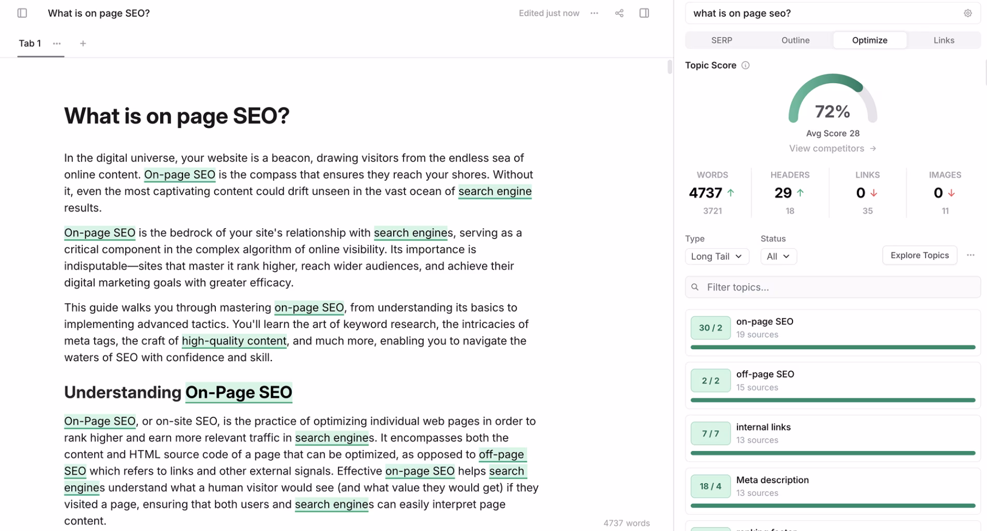Open the document more options ellipsis
Viewport: 987px width, 531px height.
(x=594, y=13)
